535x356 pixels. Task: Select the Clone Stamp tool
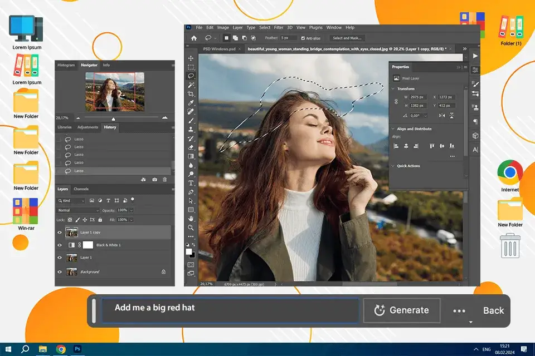pyautogui.click(x=191, y=130)
